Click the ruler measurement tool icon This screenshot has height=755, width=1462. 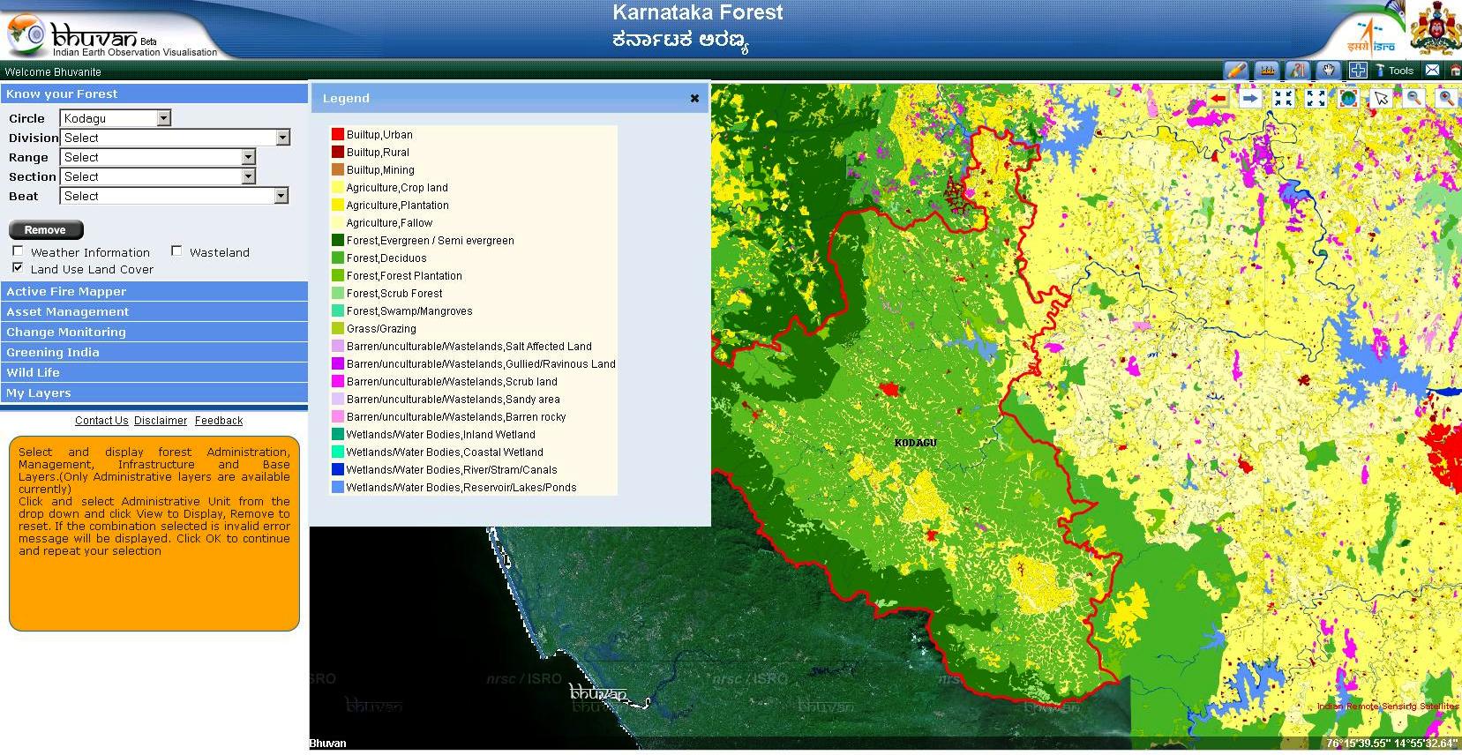1267,71
